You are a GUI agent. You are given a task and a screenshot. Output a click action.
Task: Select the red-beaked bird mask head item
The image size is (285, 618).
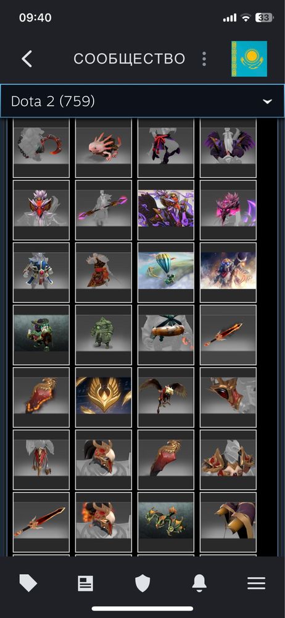click(x=41, y=210)
